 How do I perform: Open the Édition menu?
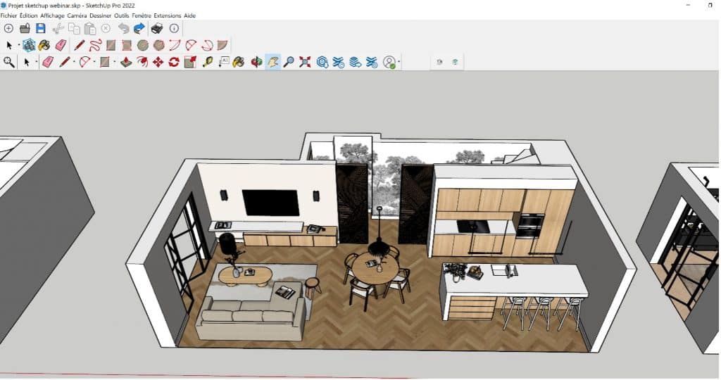click(x=28, y=15)
